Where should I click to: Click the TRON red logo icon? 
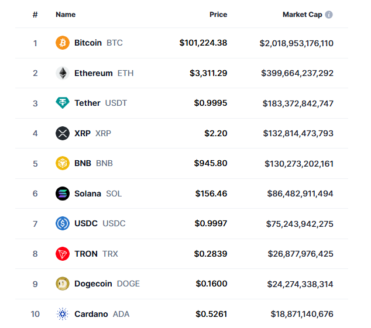pos(63,254)
